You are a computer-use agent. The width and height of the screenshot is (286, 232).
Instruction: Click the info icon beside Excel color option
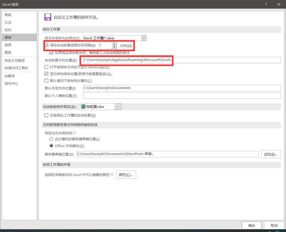click(112, 174)
